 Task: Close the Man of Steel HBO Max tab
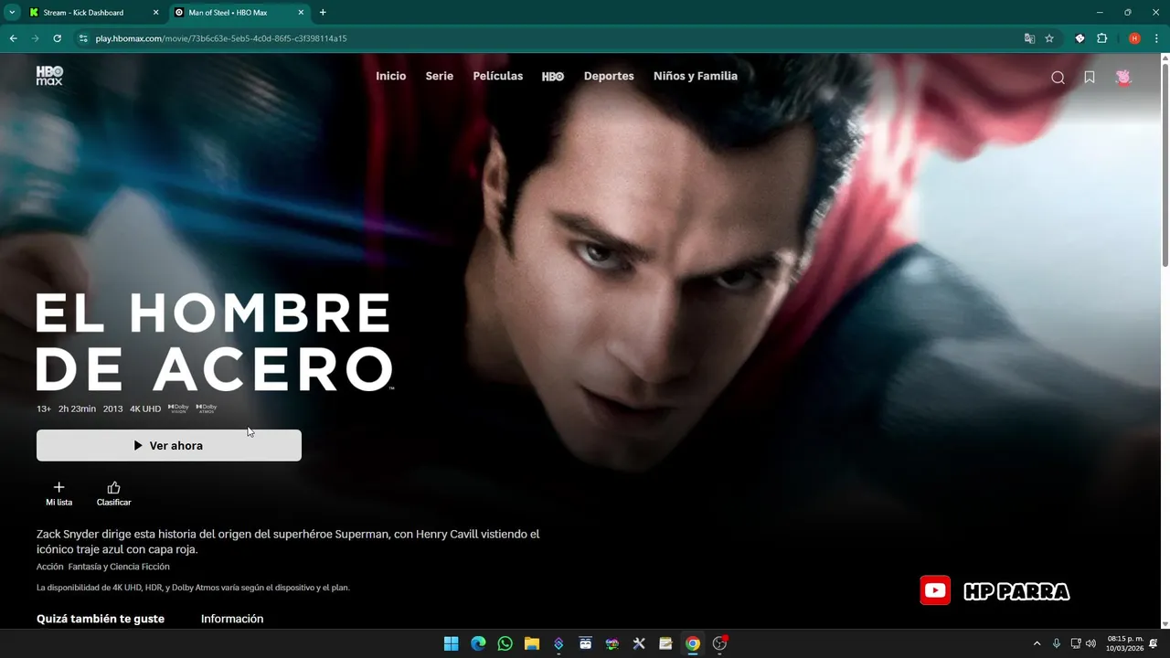tap(301, 12)
